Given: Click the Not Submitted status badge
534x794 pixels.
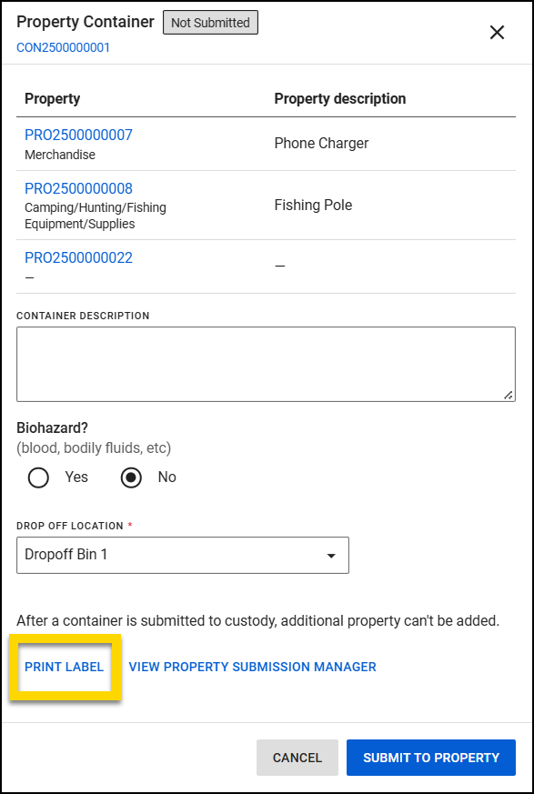Looking at the screenshot, I should (210, 22).
